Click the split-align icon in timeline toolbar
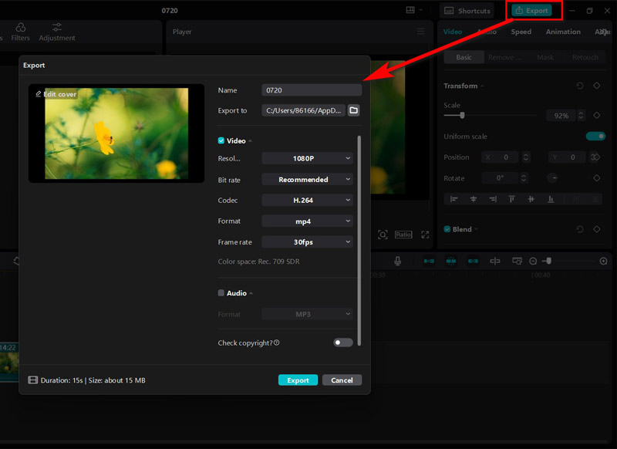 [495, 261]
